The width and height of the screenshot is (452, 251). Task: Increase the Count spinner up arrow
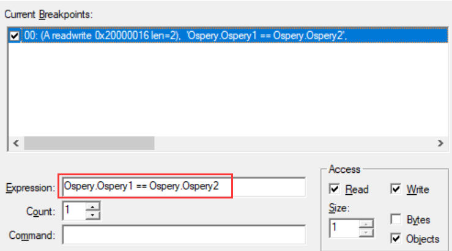tap(92, 206)
